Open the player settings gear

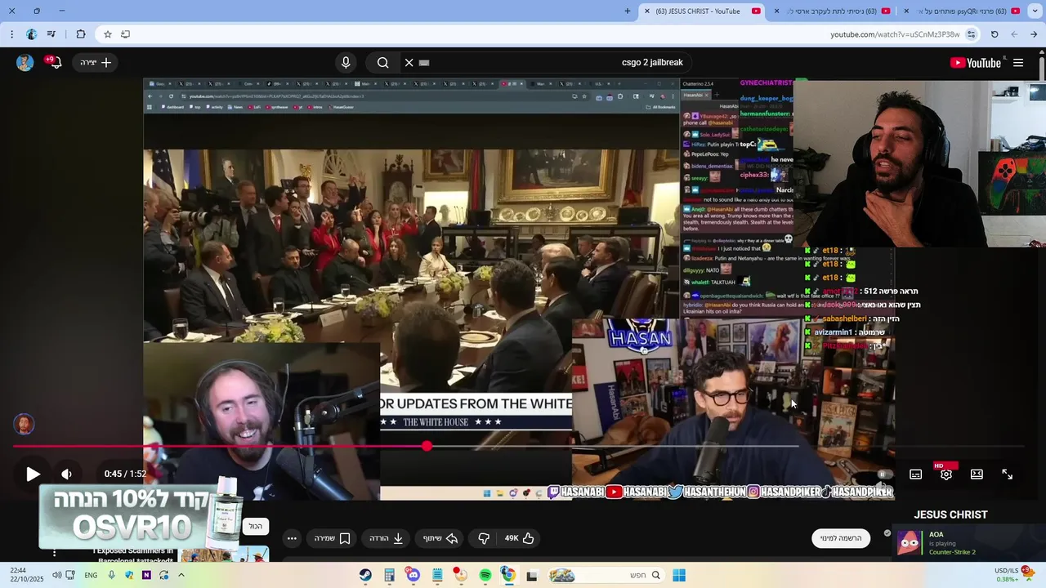pyautogui.click(x=946, y=474)
